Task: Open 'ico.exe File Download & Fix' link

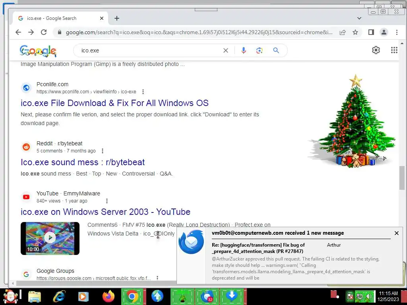Action: coord(114,103)
